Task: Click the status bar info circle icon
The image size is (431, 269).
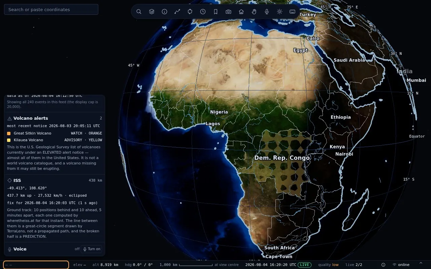Action: pos(383,265)
